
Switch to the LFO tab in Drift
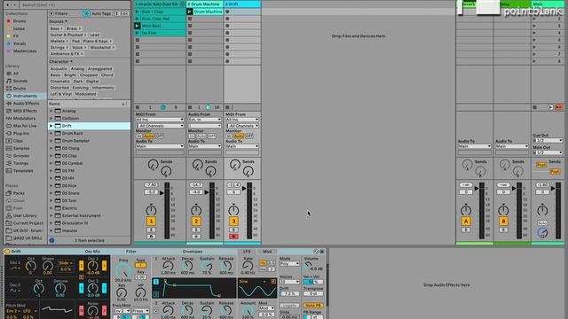(247, 252)
